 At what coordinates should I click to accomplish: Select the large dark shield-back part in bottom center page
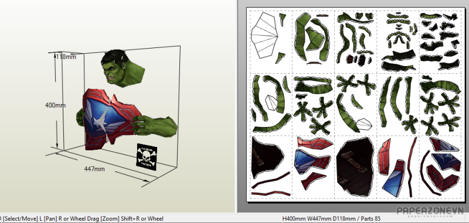click(355, 167)
